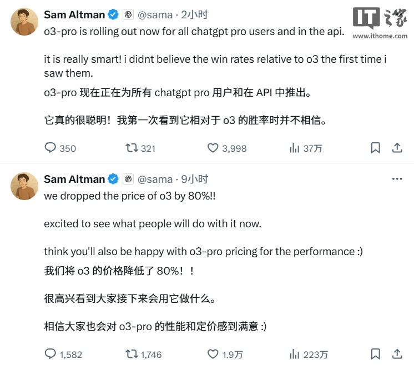Open more options menu on second tweet
The image size is (414, 369).
tap(397, 179)
